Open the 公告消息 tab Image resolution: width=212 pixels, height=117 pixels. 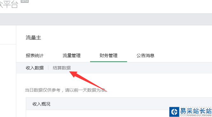point(145,55)
